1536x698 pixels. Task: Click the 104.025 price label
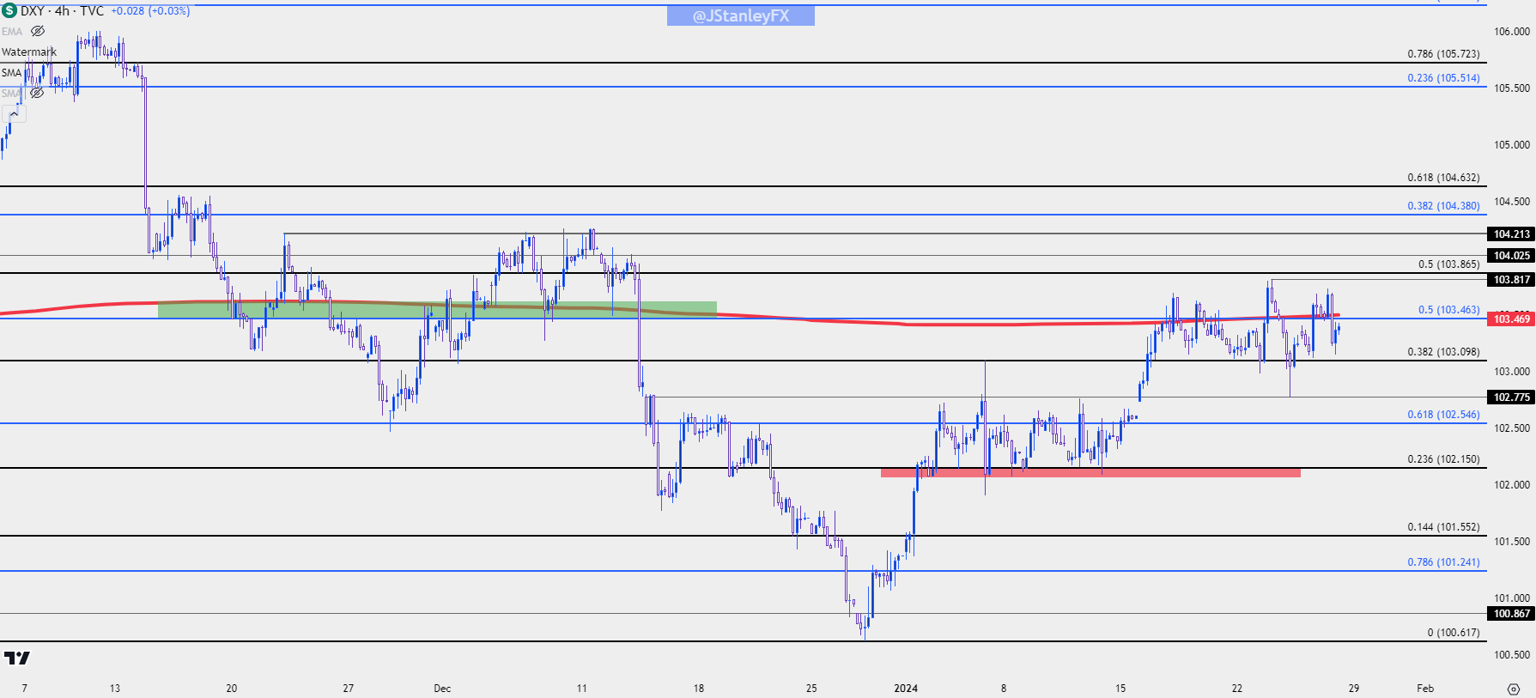[1511, 255]
